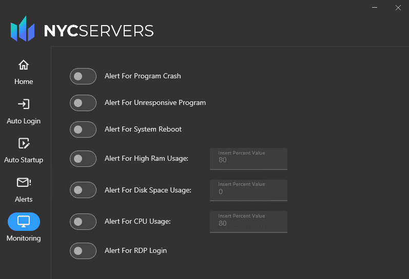This screenshot has width=409, height=279.
Task: Open the Alerts envelope icon
Action: [x=24, y=183]
